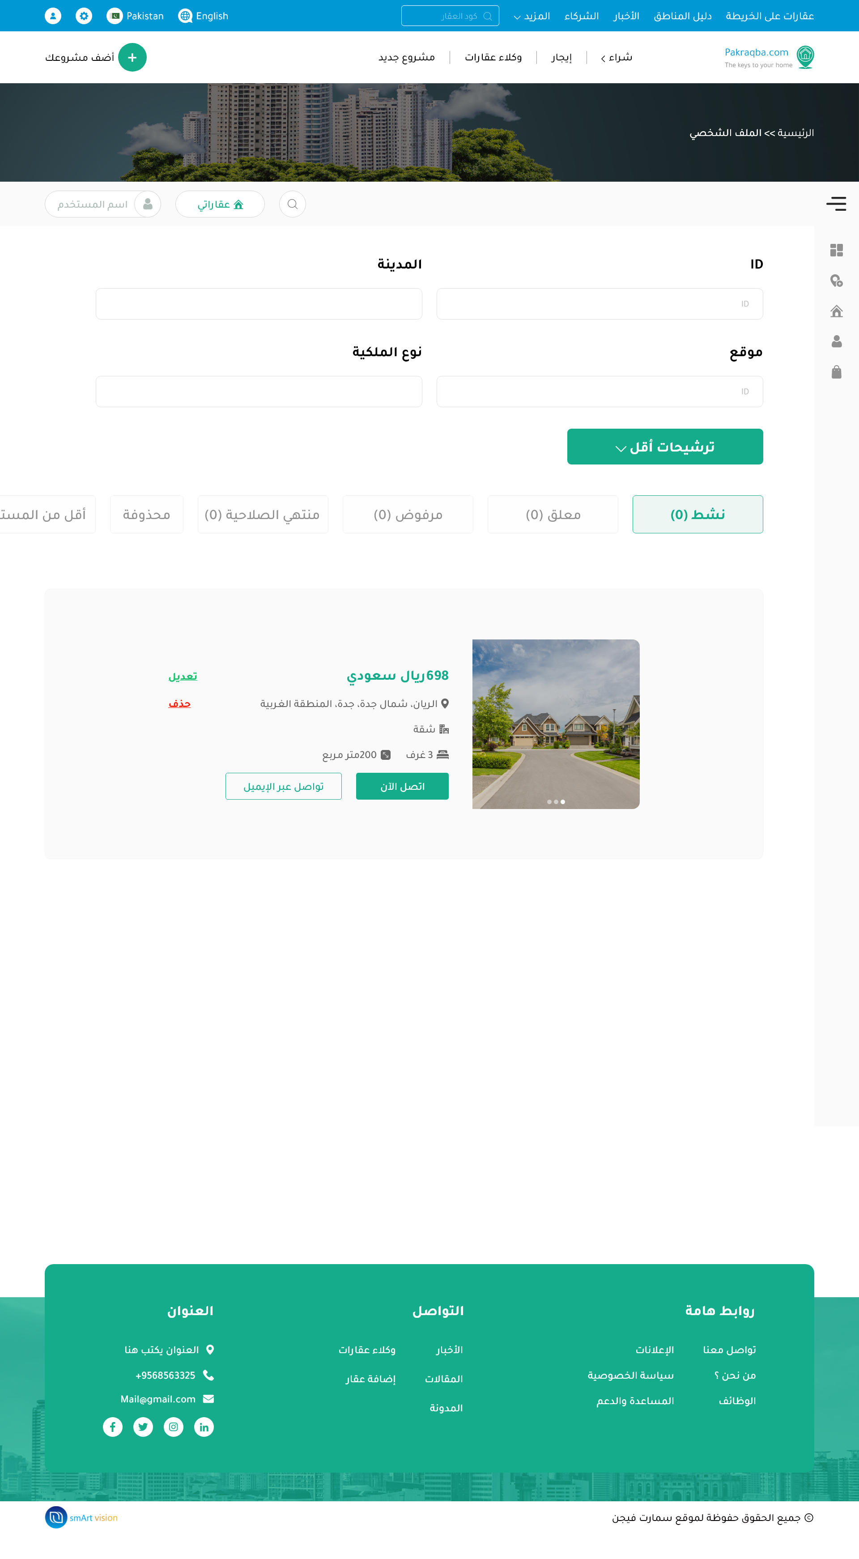Expand the شراء menu chevron
This screenshot has height=1559, width=859.
[x=603, y=58]
